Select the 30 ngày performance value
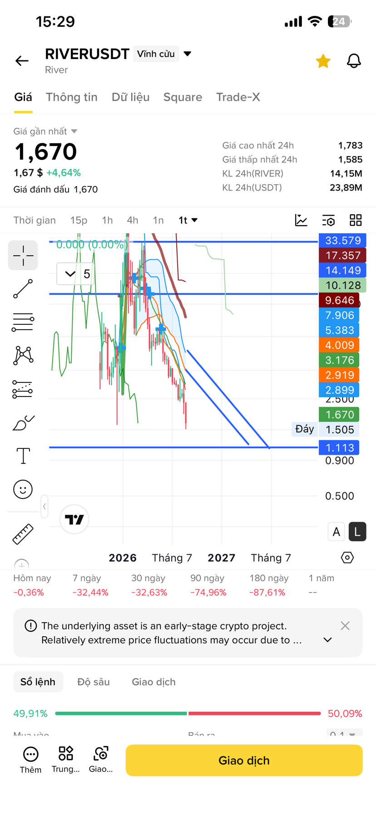The width and height of the screenshot is (376, 815). point(149,593)
